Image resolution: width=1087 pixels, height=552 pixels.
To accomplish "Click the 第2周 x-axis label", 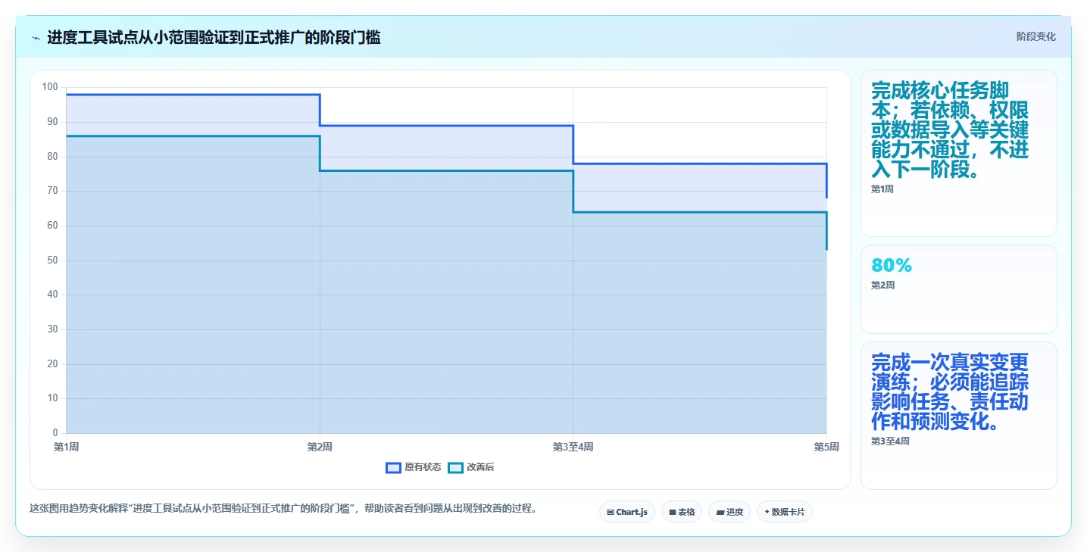I will tap(320, 447).
